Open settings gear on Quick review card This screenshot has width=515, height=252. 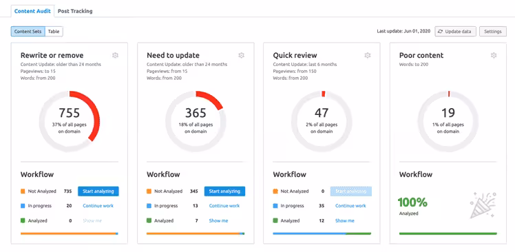click(x=368, y=55)
